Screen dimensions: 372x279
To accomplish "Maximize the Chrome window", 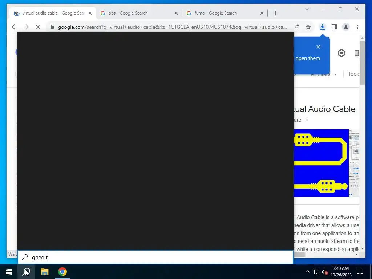I will [340, 9].
